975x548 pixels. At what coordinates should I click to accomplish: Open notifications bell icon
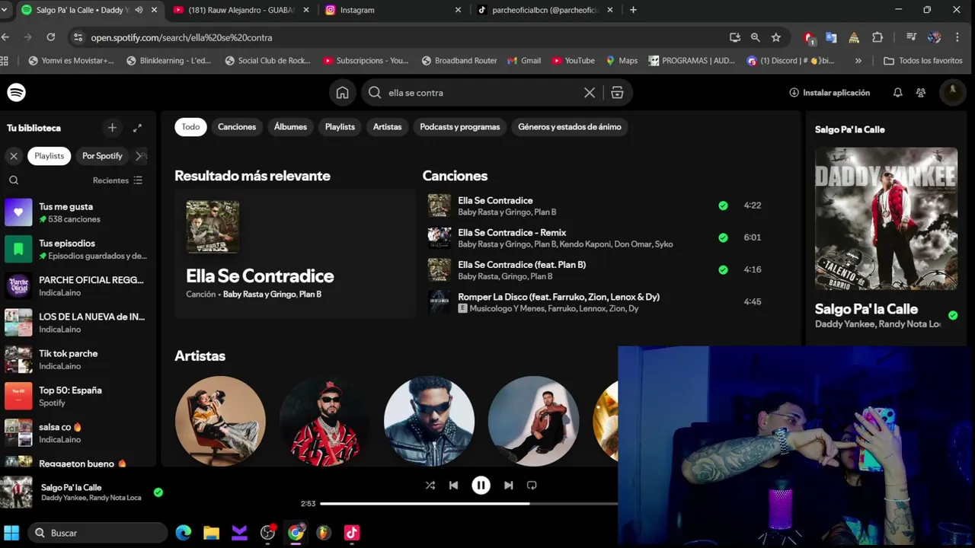pos(897,93)
